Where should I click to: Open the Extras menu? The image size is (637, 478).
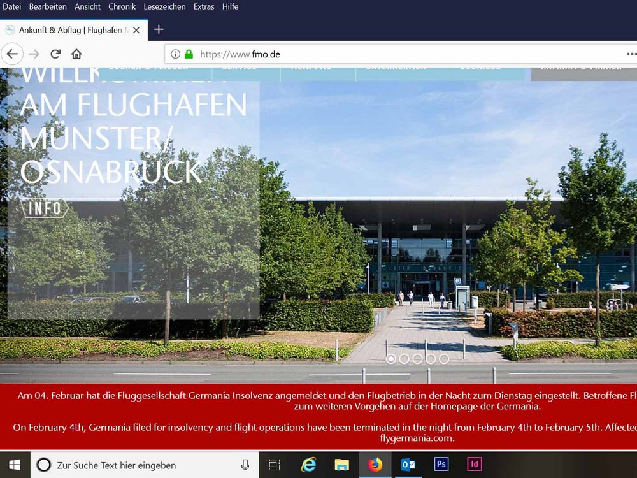click(x=204, y=6)
